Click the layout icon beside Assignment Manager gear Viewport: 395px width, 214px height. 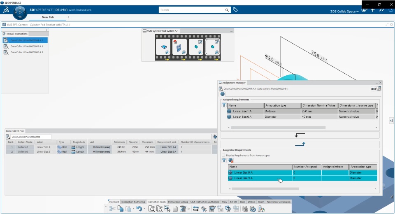[x=373, y=89]
